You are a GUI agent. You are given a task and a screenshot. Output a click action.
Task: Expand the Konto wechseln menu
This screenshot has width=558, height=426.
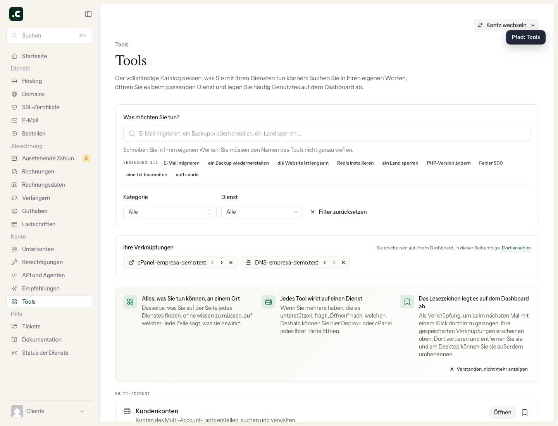506,25
